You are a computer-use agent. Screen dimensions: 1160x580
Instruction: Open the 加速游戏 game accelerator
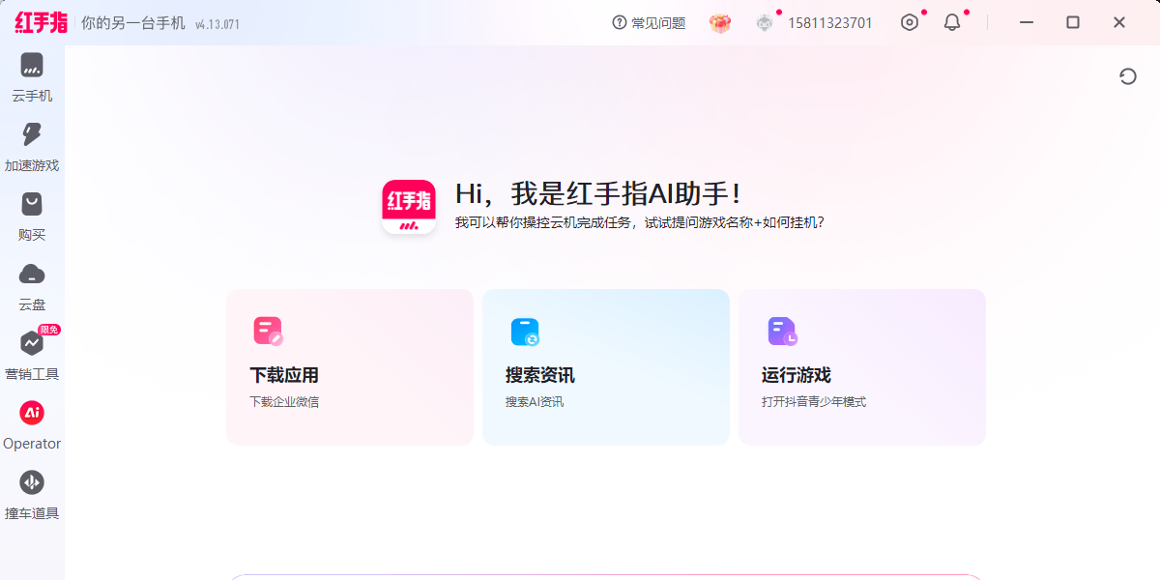tap(32, 148)
